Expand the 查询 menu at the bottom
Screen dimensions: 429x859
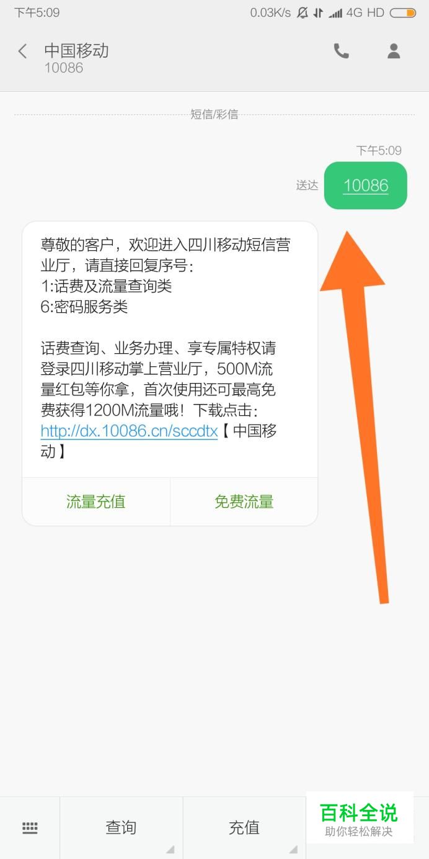coord(121,827)
